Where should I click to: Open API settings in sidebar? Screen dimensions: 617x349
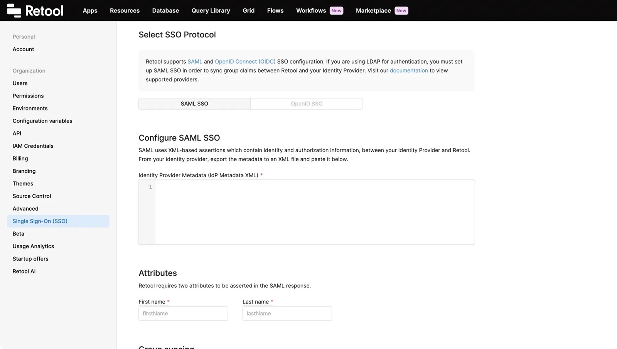(17, 133)
